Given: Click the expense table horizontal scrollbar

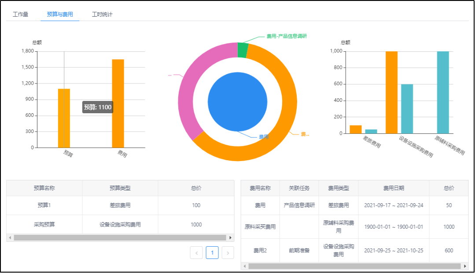Looking at the screenshot, I should [x=352, y=266].
